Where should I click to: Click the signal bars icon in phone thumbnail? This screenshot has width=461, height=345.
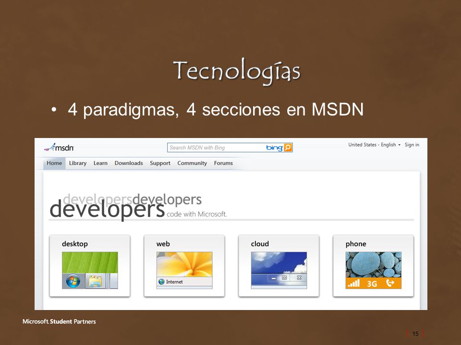coord(354,283)
